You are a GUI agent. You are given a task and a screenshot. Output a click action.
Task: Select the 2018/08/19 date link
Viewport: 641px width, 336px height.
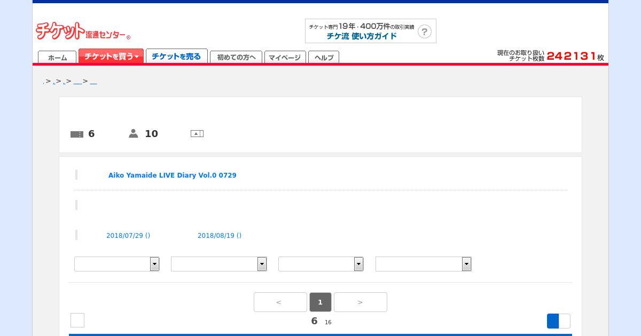click(220, 235)
